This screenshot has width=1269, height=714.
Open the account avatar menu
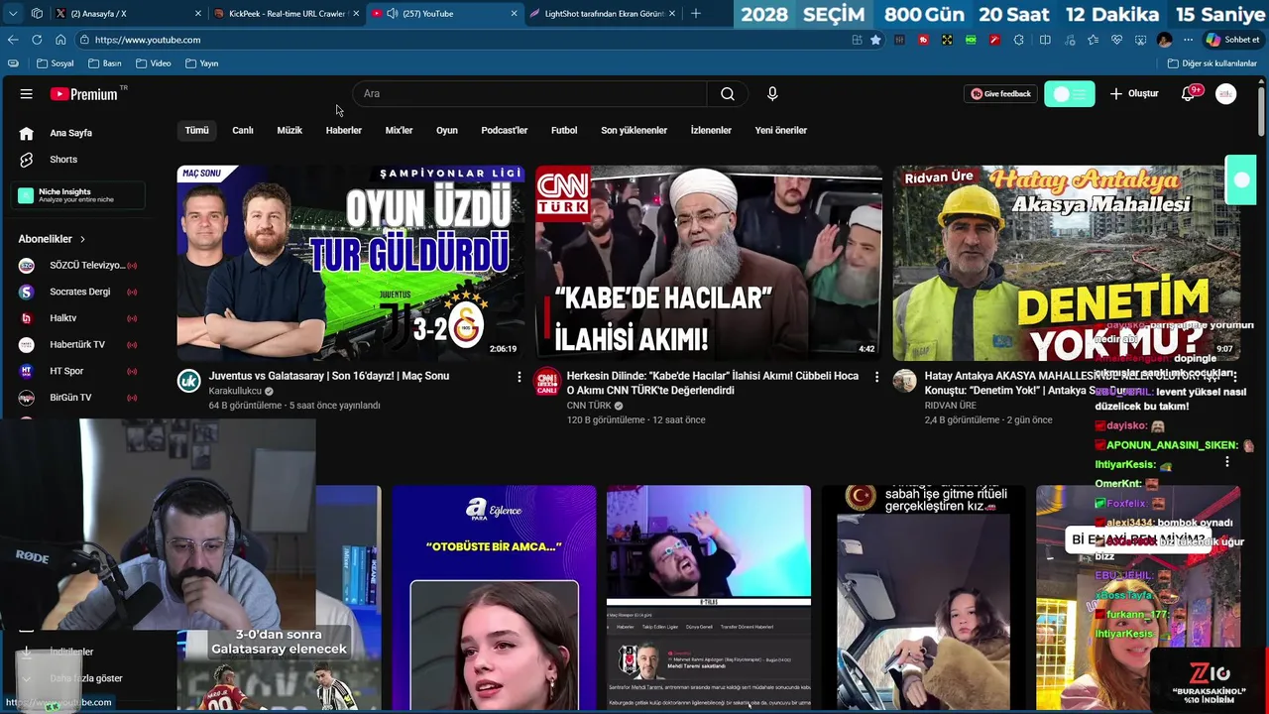tap(1226, 94)
